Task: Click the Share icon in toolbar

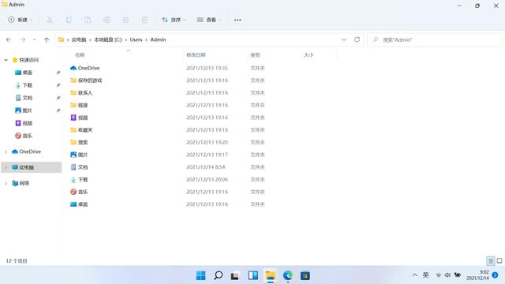Action: 125,20
